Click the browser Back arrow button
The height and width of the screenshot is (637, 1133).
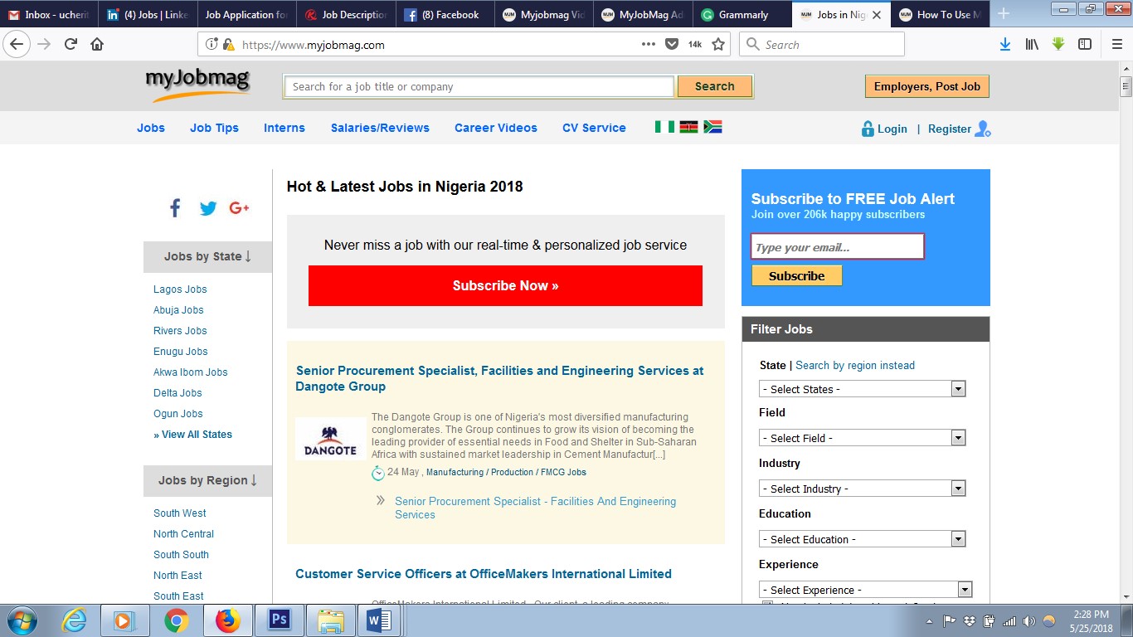[x=17, y=44]
